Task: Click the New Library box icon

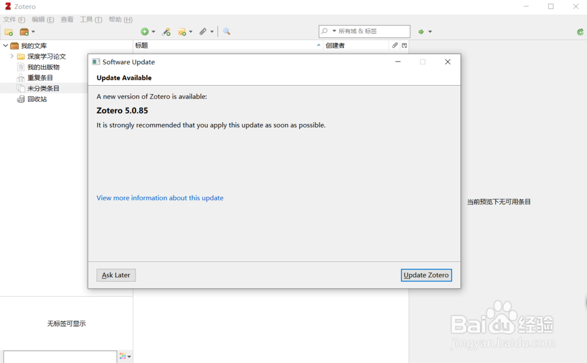Action: point(24,32)
